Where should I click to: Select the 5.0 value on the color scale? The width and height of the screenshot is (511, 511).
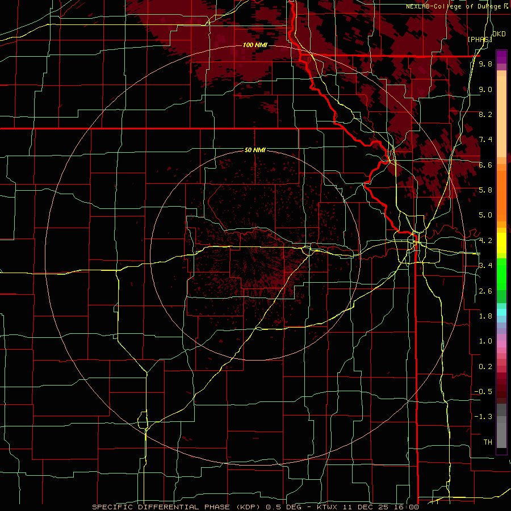click(x=485, y=215)
